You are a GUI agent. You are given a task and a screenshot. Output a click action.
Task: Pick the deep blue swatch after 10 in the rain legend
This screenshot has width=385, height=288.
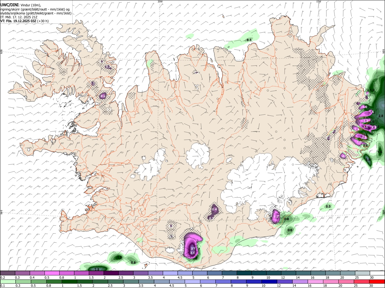[269, 281]
